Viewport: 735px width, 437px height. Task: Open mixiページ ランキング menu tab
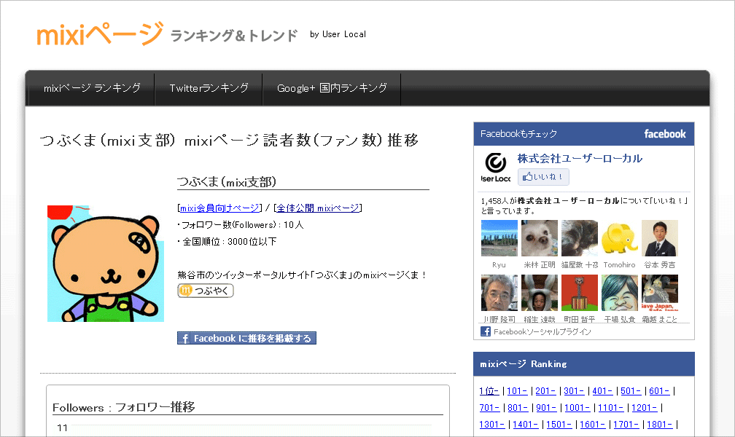tap(92, 88)
